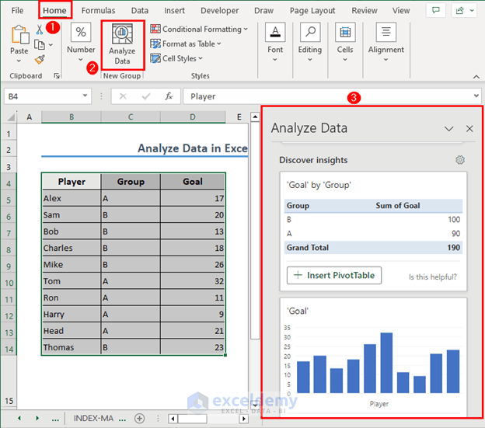
Task: Click the formula bar containing Player
Action: (x=328, y=96)
